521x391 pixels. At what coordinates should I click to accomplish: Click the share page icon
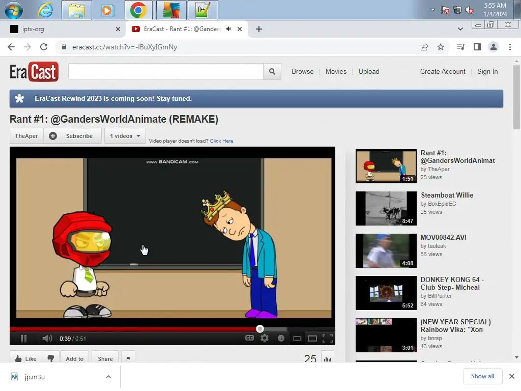[x=424, y=47]
